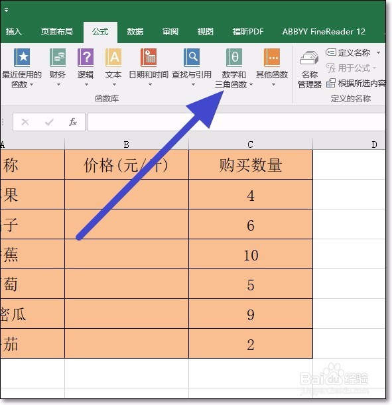
Task: Open the quick access toolbar customize arrow
Action: (x=6, y=10)
